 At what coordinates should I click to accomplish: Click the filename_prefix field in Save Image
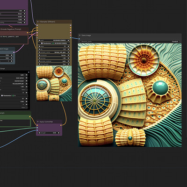(129, 42)
